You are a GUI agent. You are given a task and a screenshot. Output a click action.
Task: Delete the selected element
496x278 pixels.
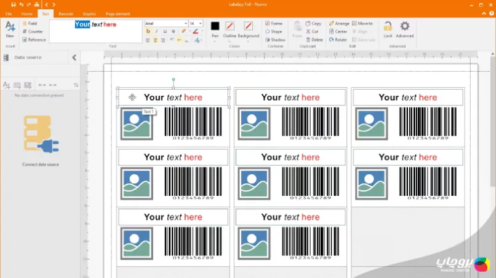click(314, 40)
